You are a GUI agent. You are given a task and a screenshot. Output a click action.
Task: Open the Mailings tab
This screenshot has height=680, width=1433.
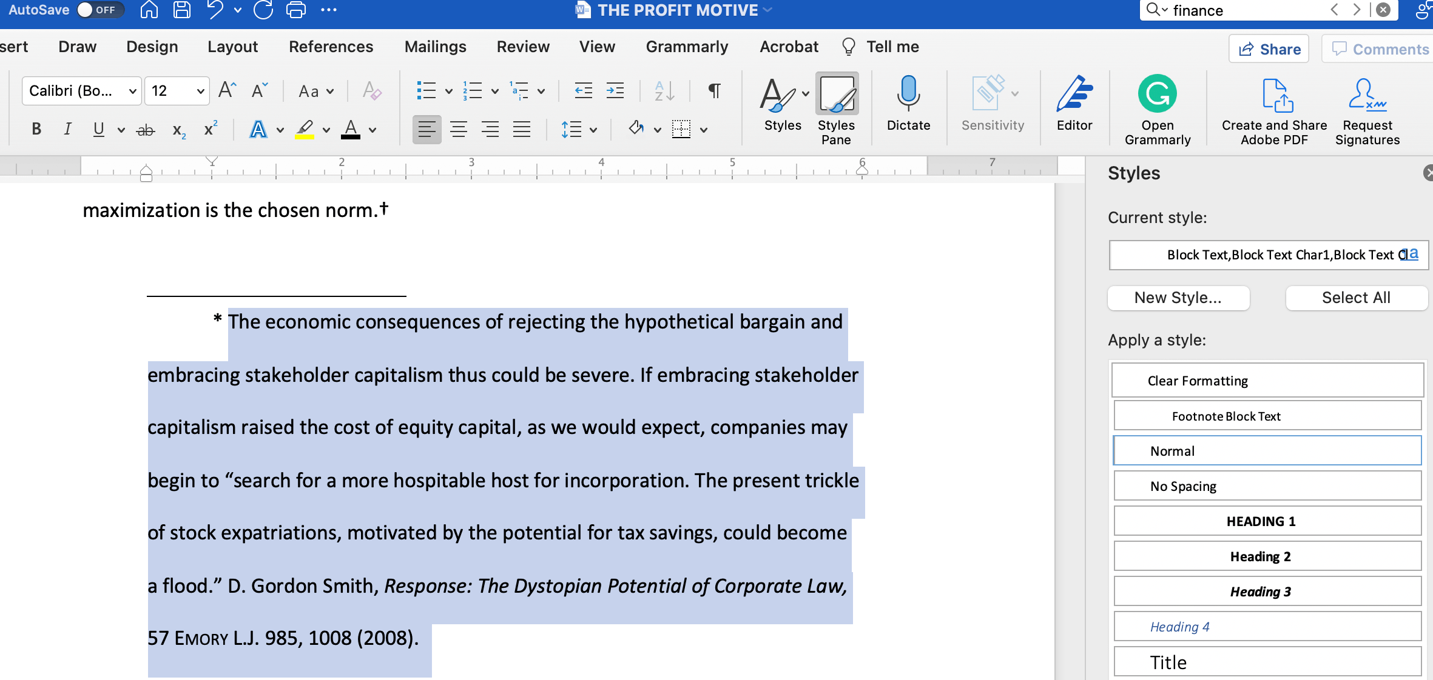[x=435, y=47]
